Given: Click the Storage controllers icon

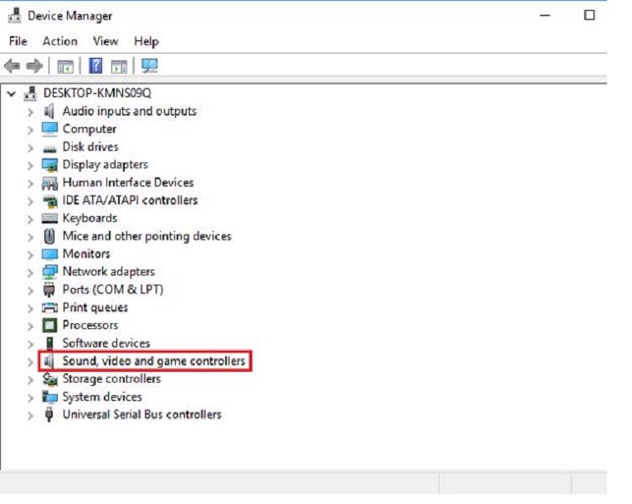Looking at the screenshot, I should [x=50, y=379].
